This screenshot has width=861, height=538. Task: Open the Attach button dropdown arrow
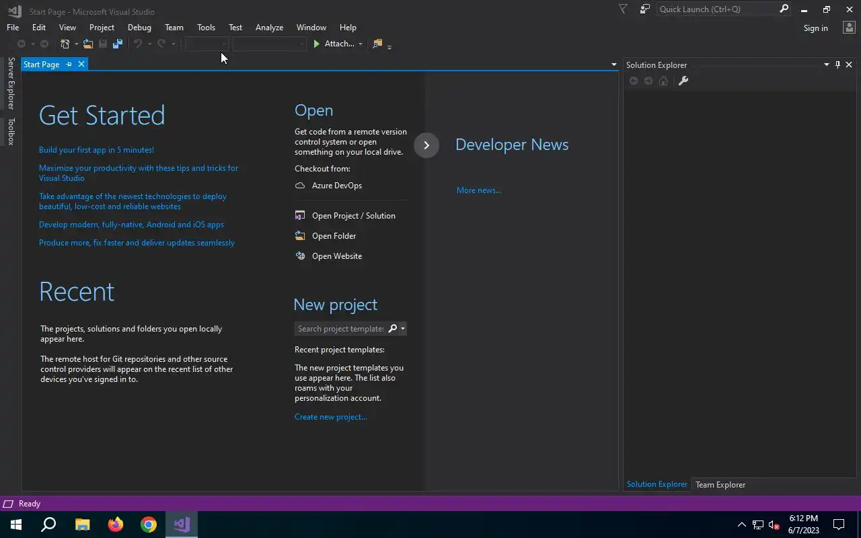[x=361, y=44]
